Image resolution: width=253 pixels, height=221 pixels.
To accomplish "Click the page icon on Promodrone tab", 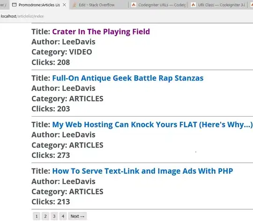I will point(15,5).
